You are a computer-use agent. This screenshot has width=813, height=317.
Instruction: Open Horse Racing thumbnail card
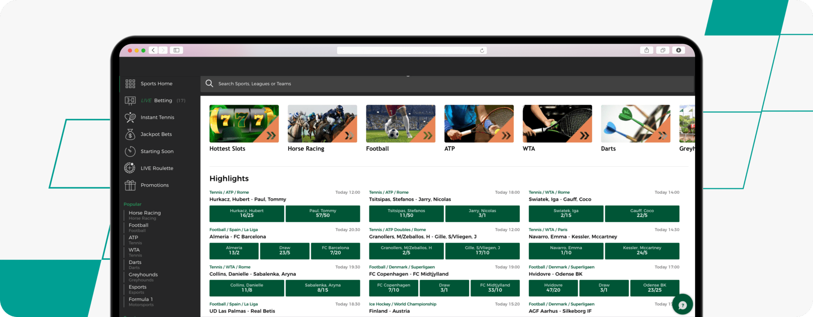coord(322,124)
